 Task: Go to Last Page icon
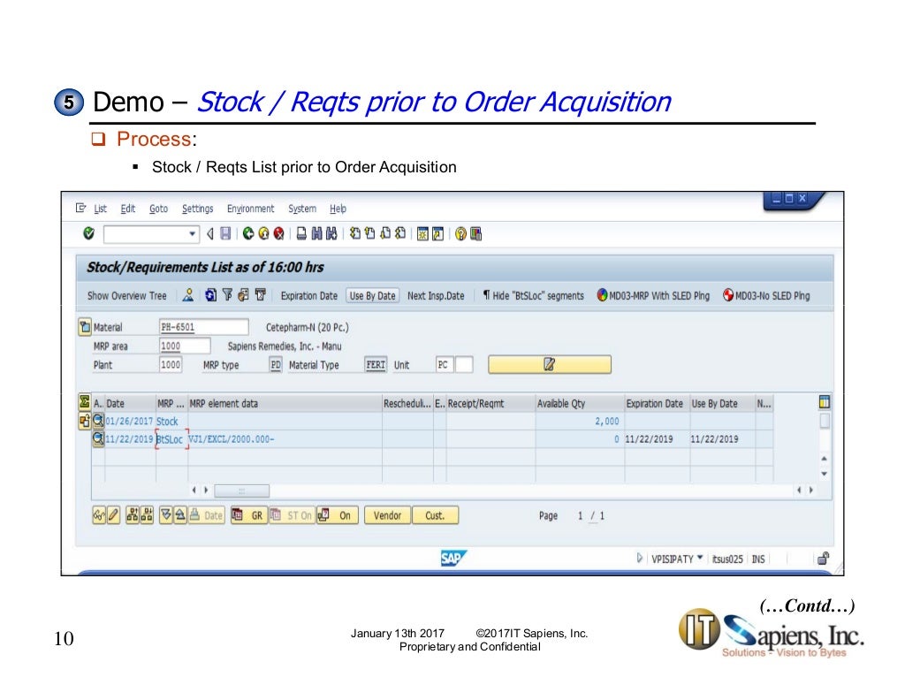pyautogui.click(x=400, y=233)
